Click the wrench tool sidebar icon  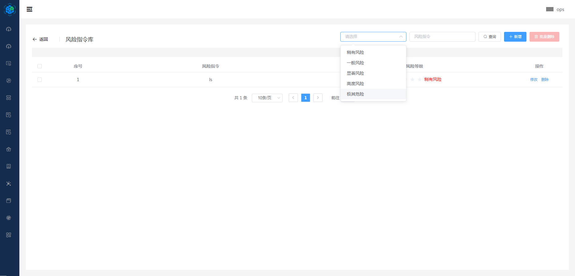pyautogui.click(x=9, y=81)
